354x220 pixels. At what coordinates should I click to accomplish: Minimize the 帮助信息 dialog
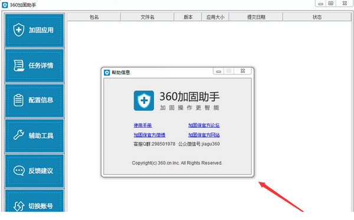click(218, 71)
